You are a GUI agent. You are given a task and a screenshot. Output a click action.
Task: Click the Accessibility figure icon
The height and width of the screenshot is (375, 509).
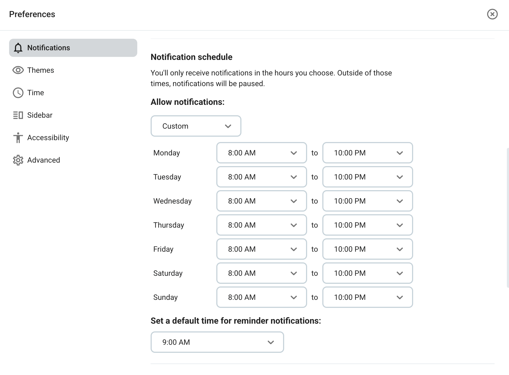[x=18, y=137]
